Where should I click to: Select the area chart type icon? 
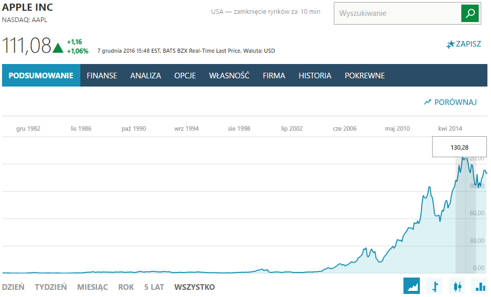point(412,286)
